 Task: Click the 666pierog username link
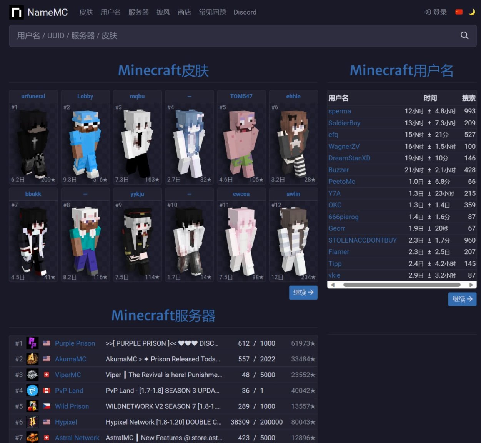343,217
